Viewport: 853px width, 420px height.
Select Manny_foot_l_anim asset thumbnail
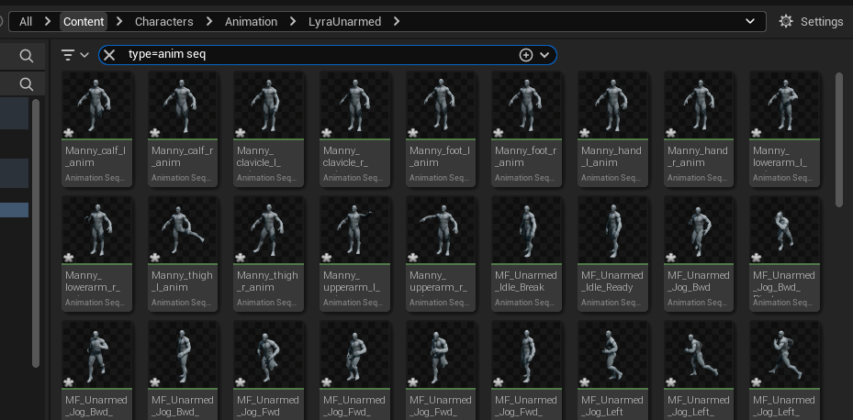441,105
